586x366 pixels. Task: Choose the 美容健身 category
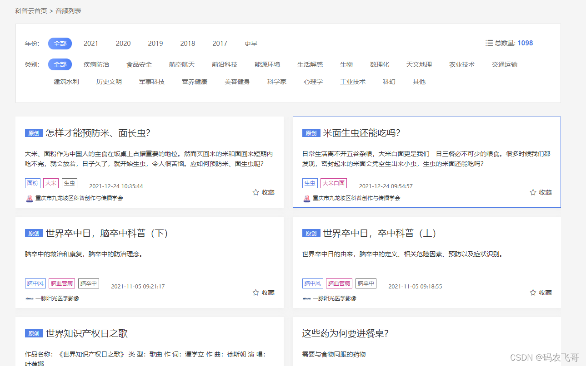click(x=237, y=82)
